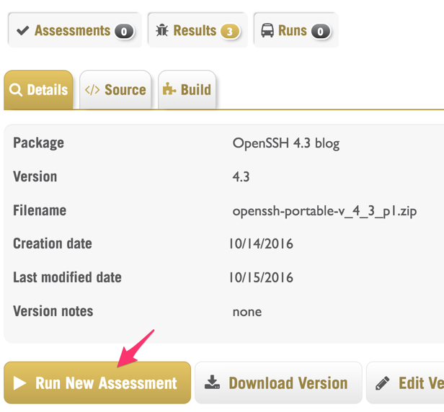This screenshot has height=412, width=444.
Task: Open the Runs page button
Action: click(296, 30)
